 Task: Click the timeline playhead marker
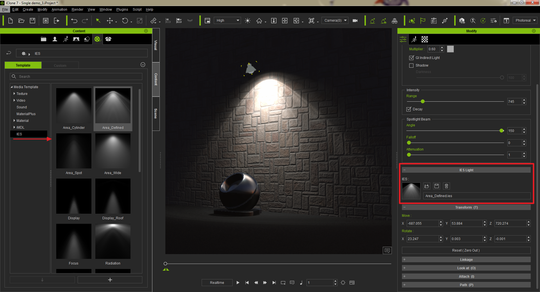pyautogui.click(x=165, y=264)
